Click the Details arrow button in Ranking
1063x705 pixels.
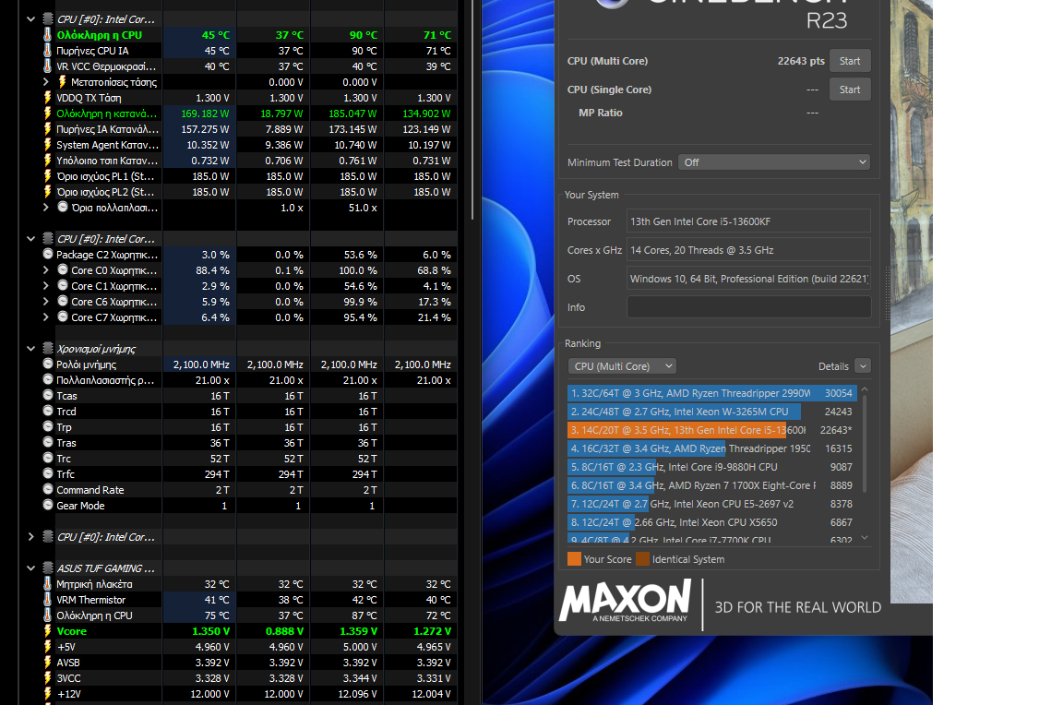[x=863, y=366]
